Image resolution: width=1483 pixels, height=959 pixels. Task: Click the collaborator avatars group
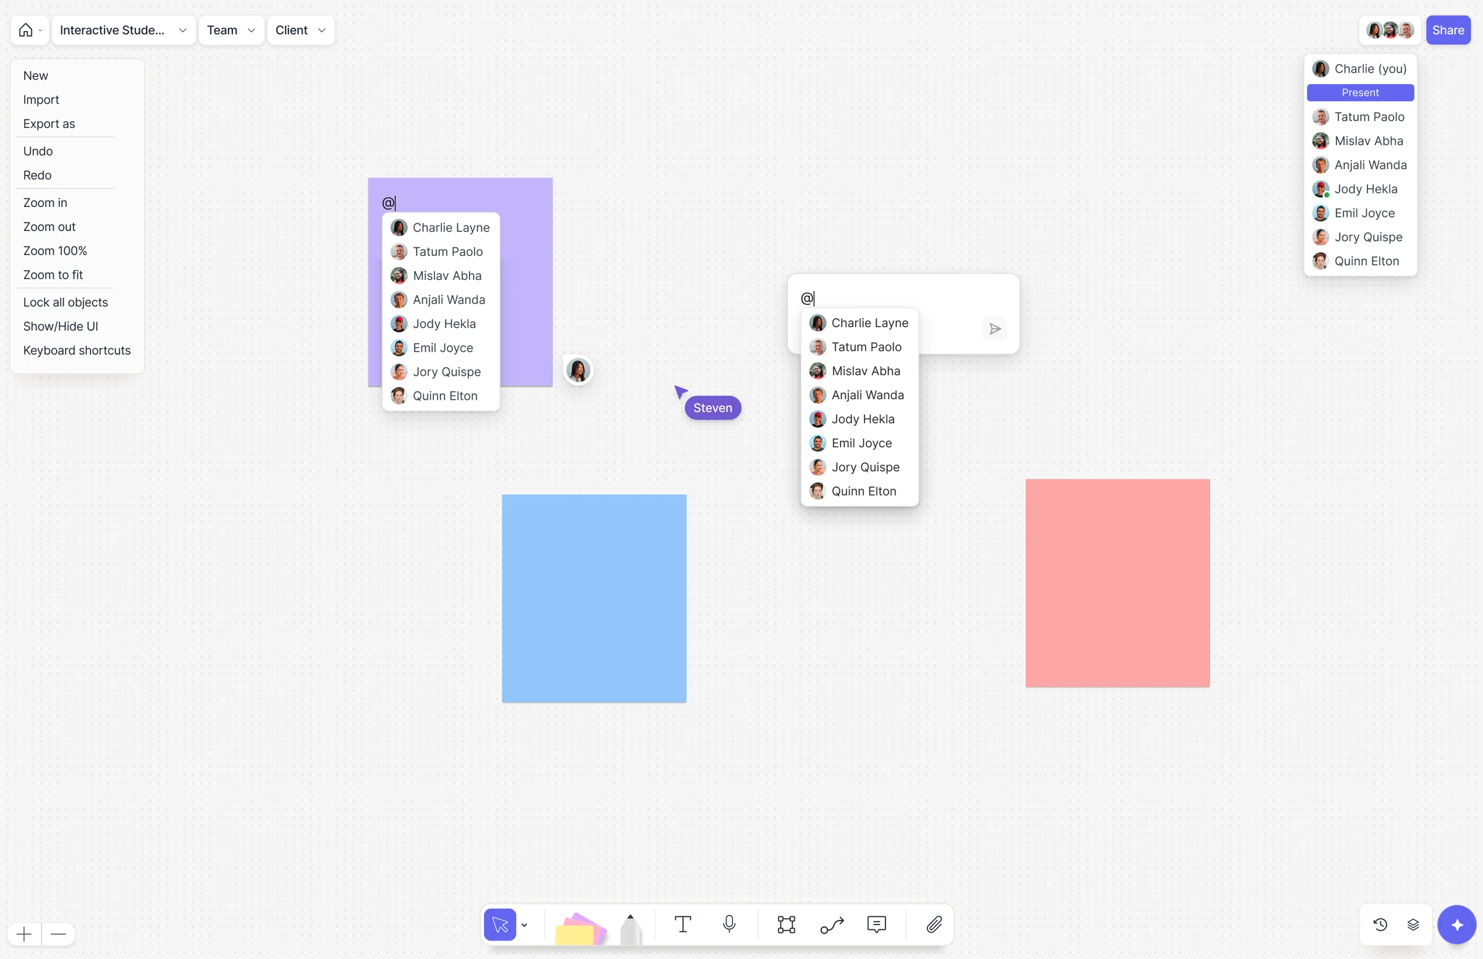click(x=1390, y=30)
